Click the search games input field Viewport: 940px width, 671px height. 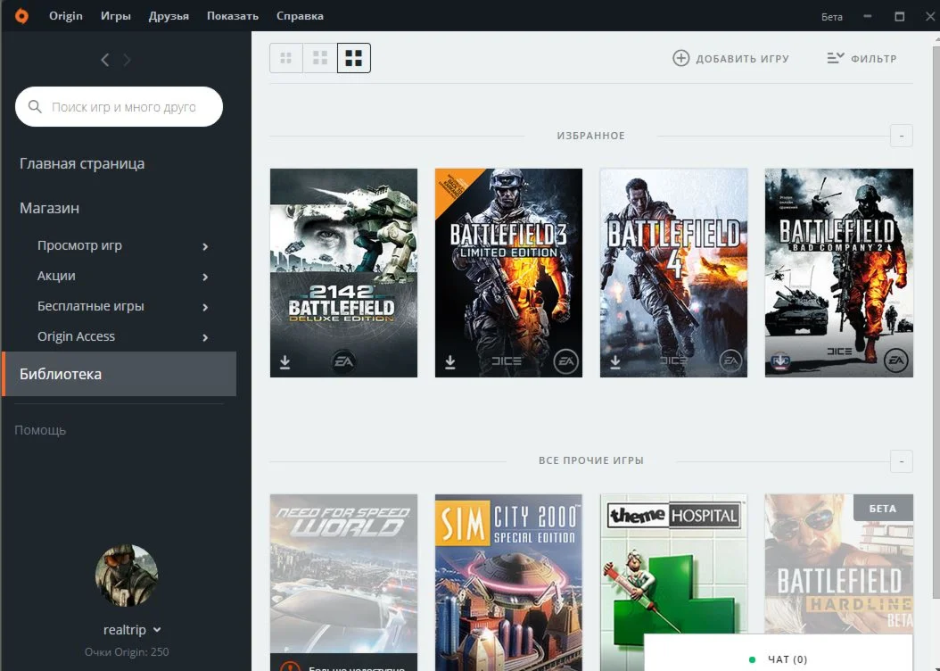pos(123,107)
